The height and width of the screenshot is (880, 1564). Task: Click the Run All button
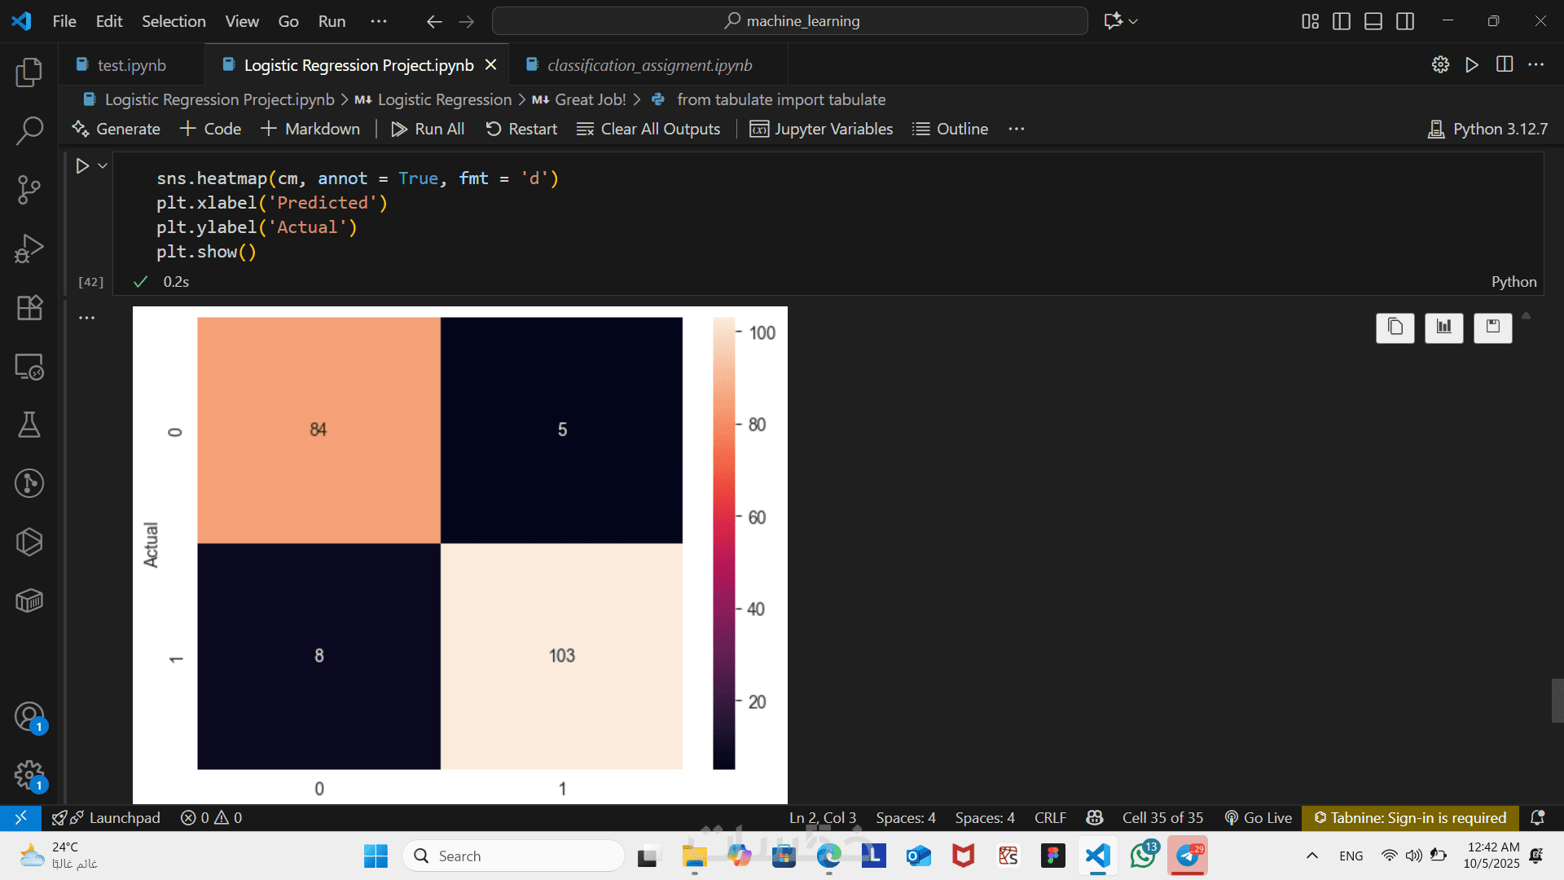tap(428, 129)
